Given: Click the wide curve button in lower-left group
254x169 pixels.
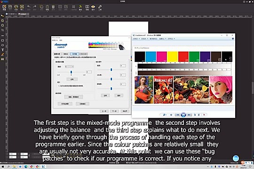Looking at the screenshot, I should pos(73,97).
